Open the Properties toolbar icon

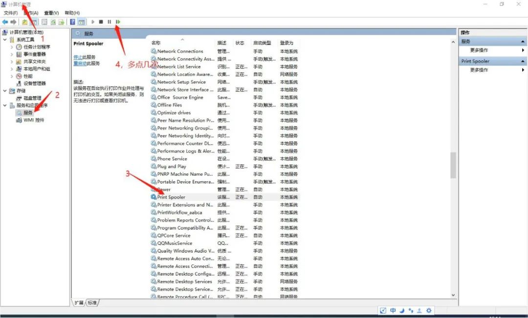pyautogui.click(x=44, y=22)
